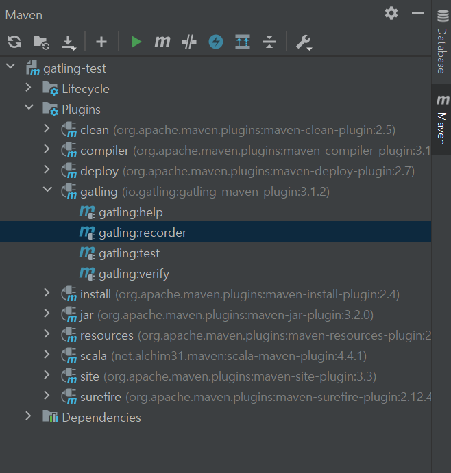The image size is (451, 473).
Task: Expand the site plugin
Action: pyautogui.click(x=47, y=374)
